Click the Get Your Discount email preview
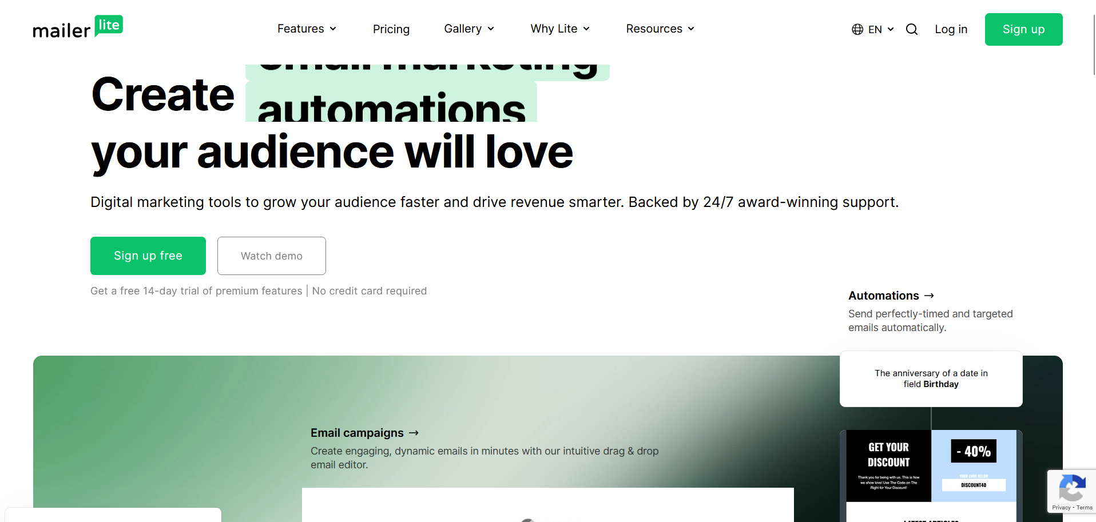Viewport: 1096px width, 522px height. coord(888,466)
